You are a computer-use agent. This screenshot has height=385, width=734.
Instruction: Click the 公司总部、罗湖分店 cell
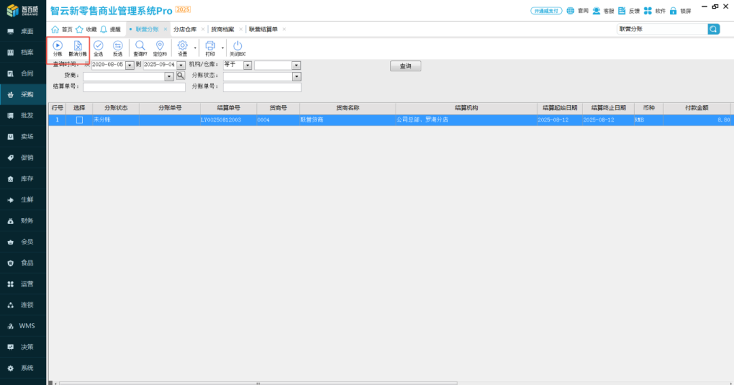coord(466,120)
